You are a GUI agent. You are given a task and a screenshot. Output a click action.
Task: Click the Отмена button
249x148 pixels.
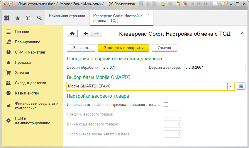(x=164, y=48)
